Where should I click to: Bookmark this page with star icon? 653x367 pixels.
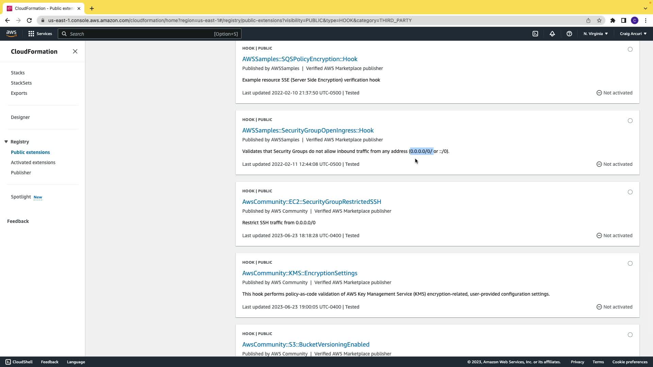(x=599, y=20)
